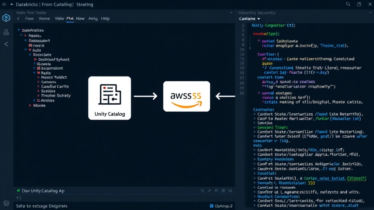This screenshot has width=374, height=210.
Task: Click red grid icon beside 'Arcomnaiont'
Action: tap(39, 68)
